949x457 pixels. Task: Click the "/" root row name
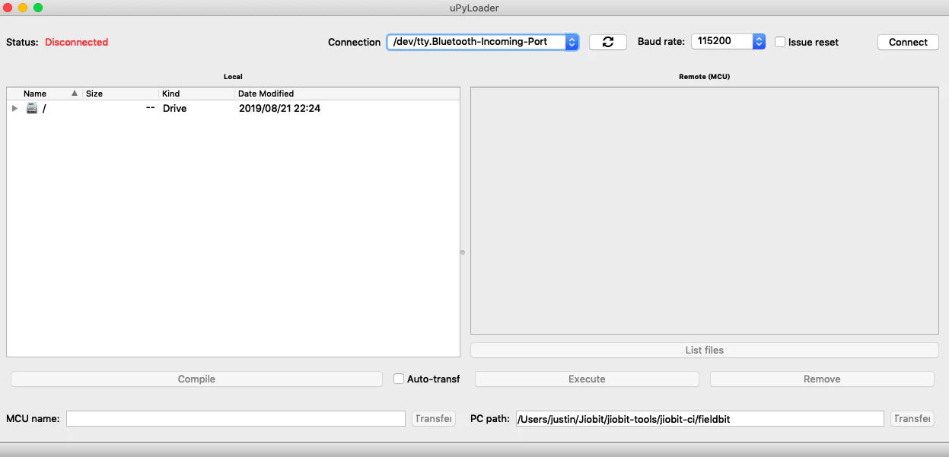44,108
